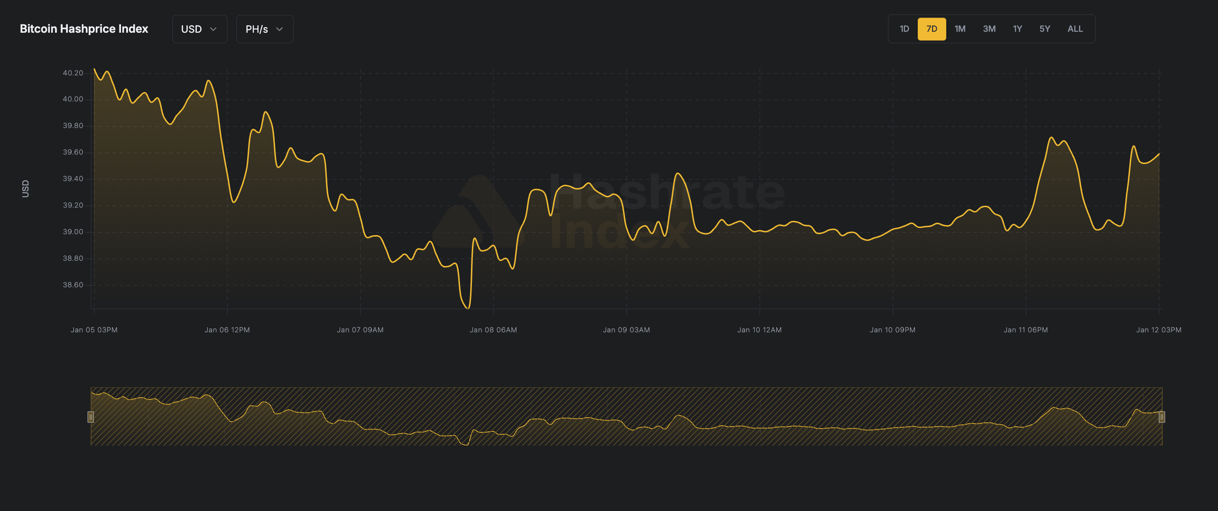Switch to the 3M view
The image size is (1218, 511).
coord(989,29)
